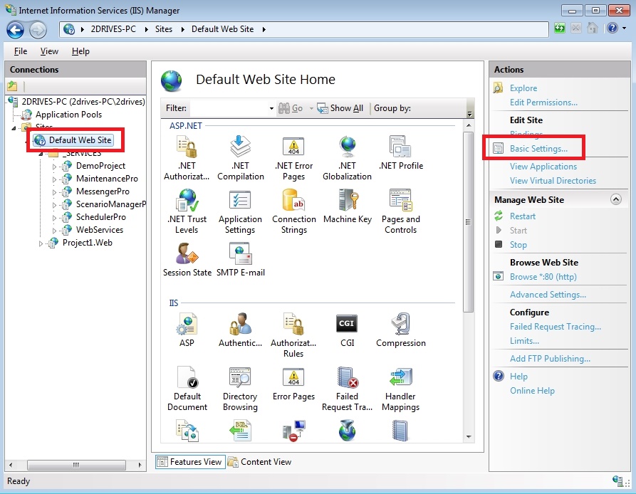Open the CGI feature icon
Image resolution: width=636 pixels, height=494 pixels.
point(347,325)
